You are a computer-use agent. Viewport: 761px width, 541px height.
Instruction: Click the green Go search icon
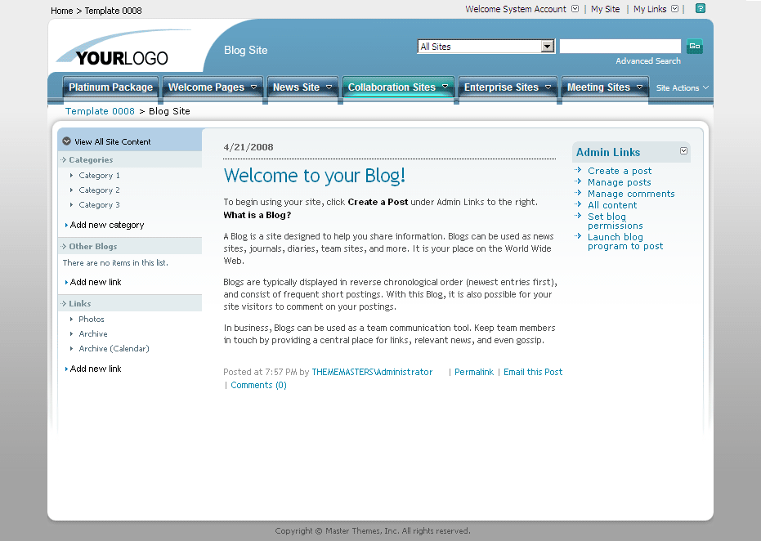coord(693,47)
